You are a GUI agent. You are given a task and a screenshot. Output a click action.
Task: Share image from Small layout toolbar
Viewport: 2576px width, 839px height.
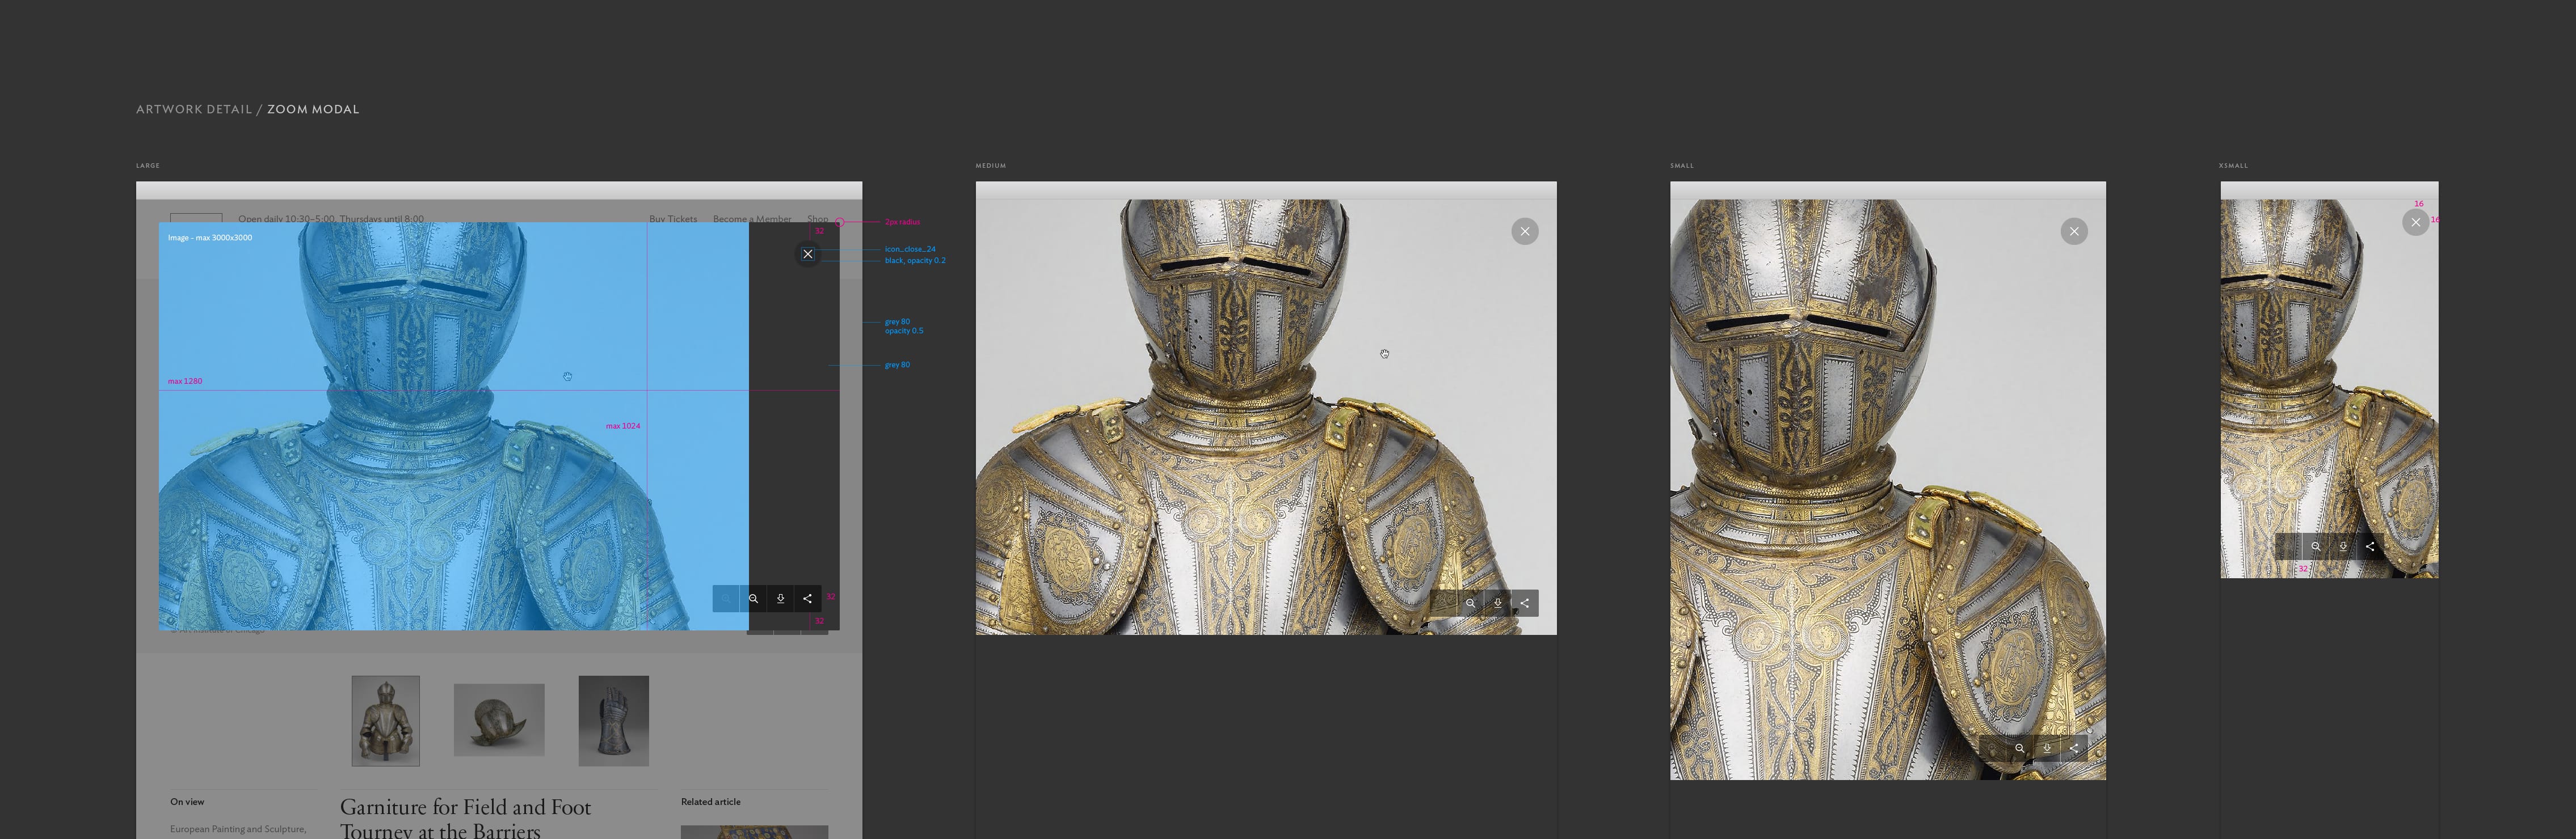click(2073, 748)
